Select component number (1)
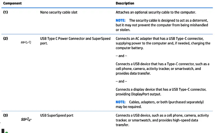The image size is (220, 133). [x=6, y=12]
